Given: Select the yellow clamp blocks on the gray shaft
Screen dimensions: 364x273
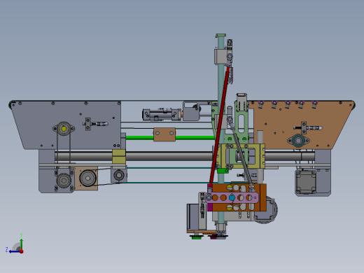Looking at the screenshot, I should tap(119, 156).
